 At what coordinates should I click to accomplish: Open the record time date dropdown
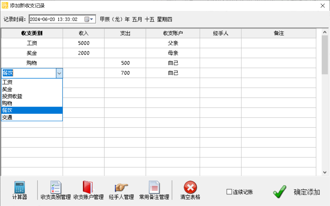(91, 19)
